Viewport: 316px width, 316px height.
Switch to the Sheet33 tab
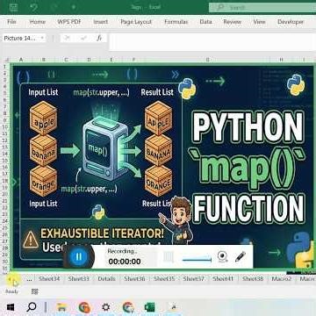pos(79,279)
